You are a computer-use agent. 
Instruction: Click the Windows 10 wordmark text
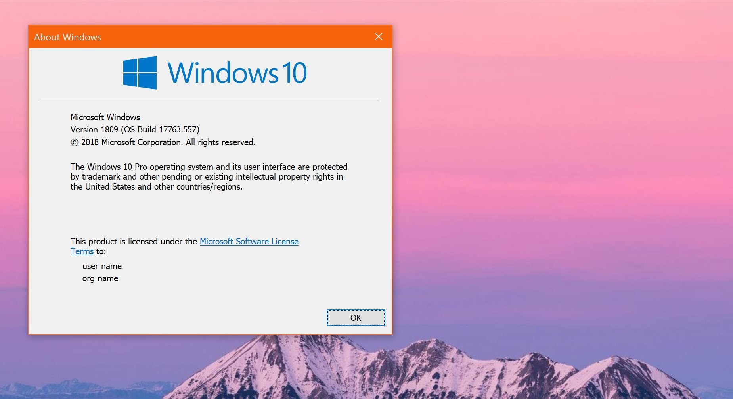point(237,73)
